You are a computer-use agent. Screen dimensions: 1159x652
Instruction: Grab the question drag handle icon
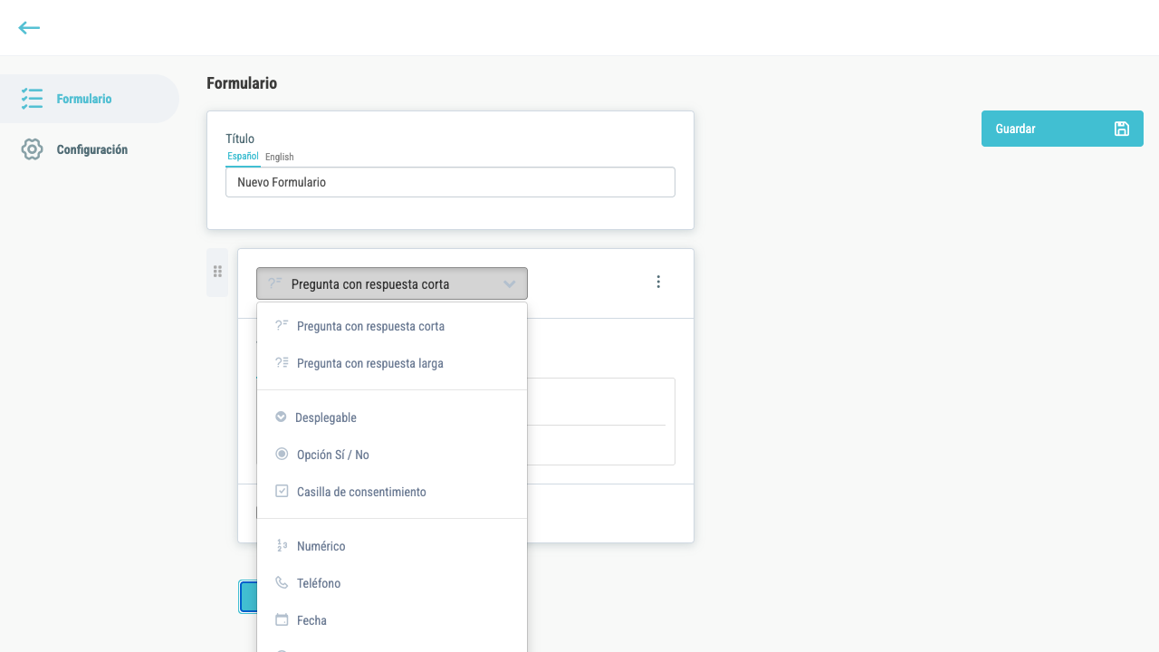pos(217,271)
